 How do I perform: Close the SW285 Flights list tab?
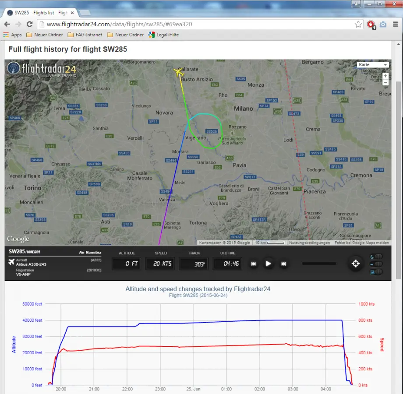click(72, 13)
